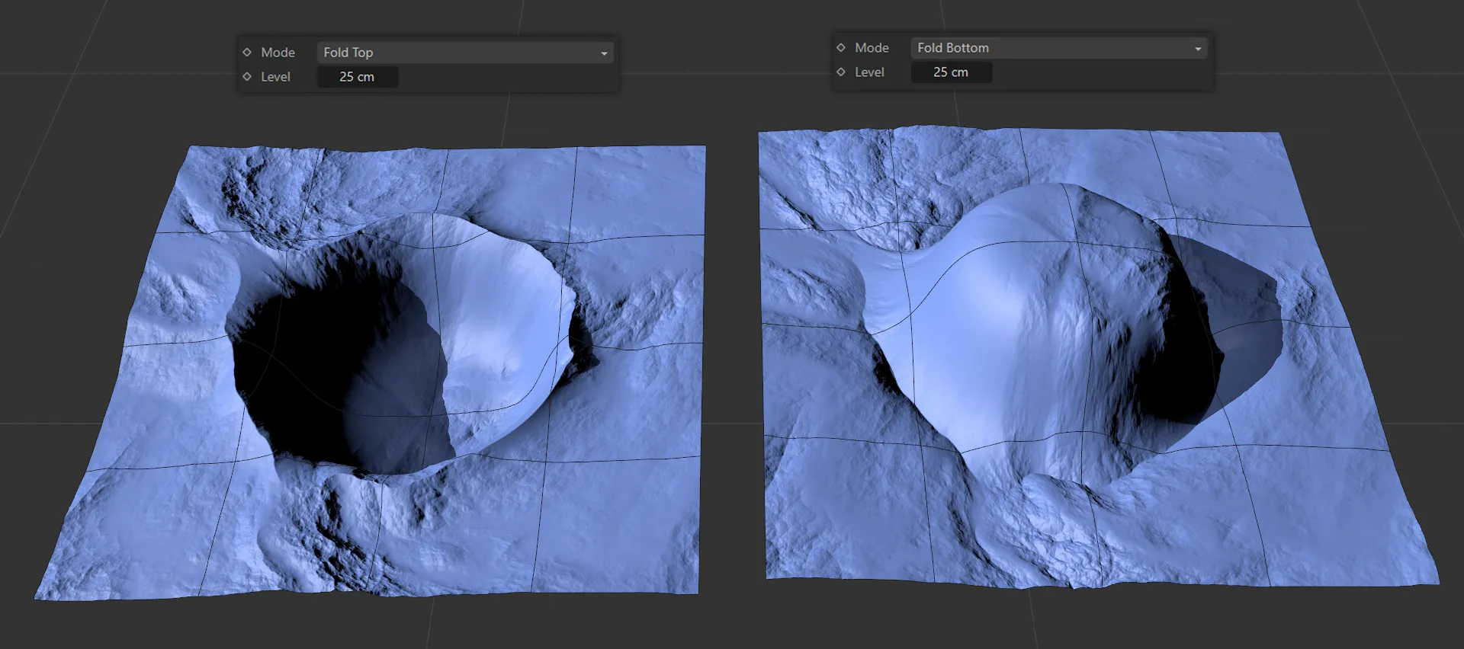
Task: Click the Mode label in the Fold Top panel
Action: [278, 53]
